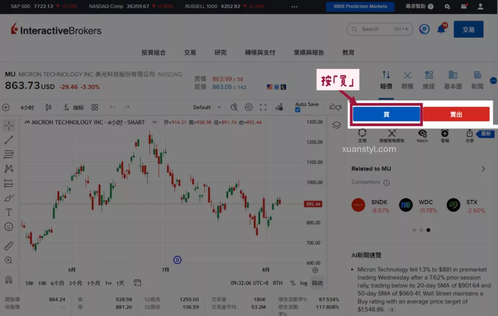Select the crosshair cursor tool
This screenshot has height=316, width=498.
(9, 125)
